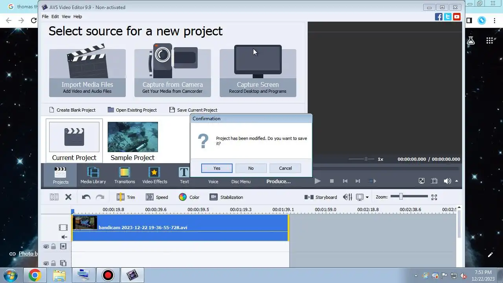Viewport: 503px width, 283px height.
Task: Open the AVS Facebook page icon
Action: (x=439, y=17)
